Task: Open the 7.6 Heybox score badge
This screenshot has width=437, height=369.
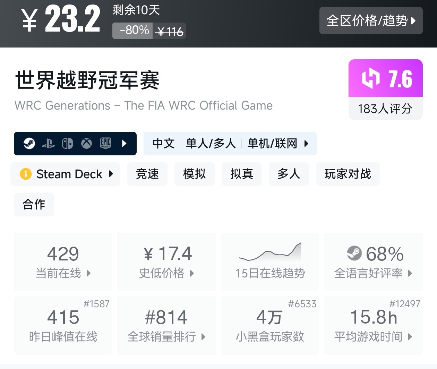Action: coord(386,78)
